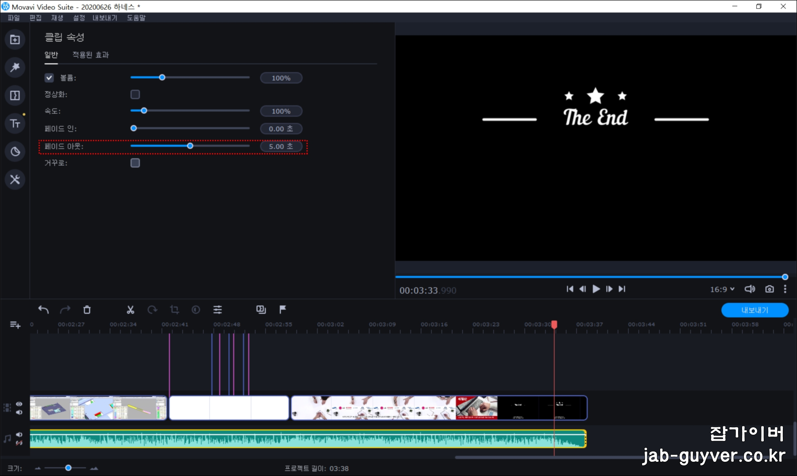
Task: Click the speed 100% value field
Action: [x=281, y=111]
